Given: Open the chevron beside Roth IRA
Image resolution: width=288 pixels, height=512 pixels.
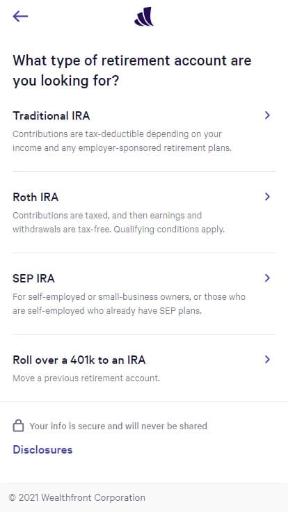Looking at the screenshot, I should point(267,197).
